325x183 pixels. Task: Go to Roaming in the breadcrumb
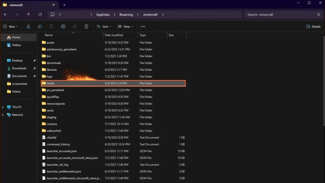(126, 15)
